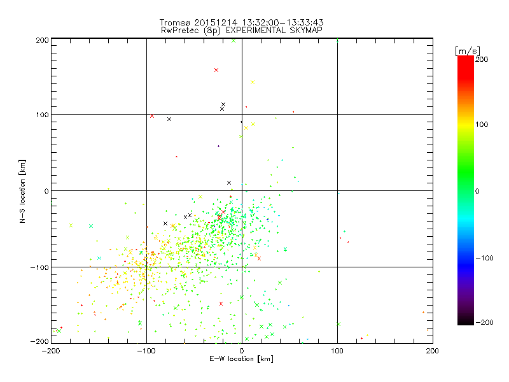Click the 'E-W location [km]' axis label

click(241, 358)
